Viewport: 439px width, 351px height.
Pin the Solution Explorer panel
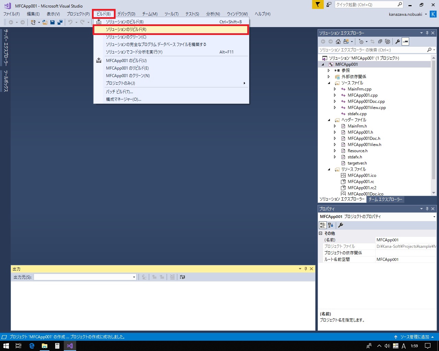point(427,33)
